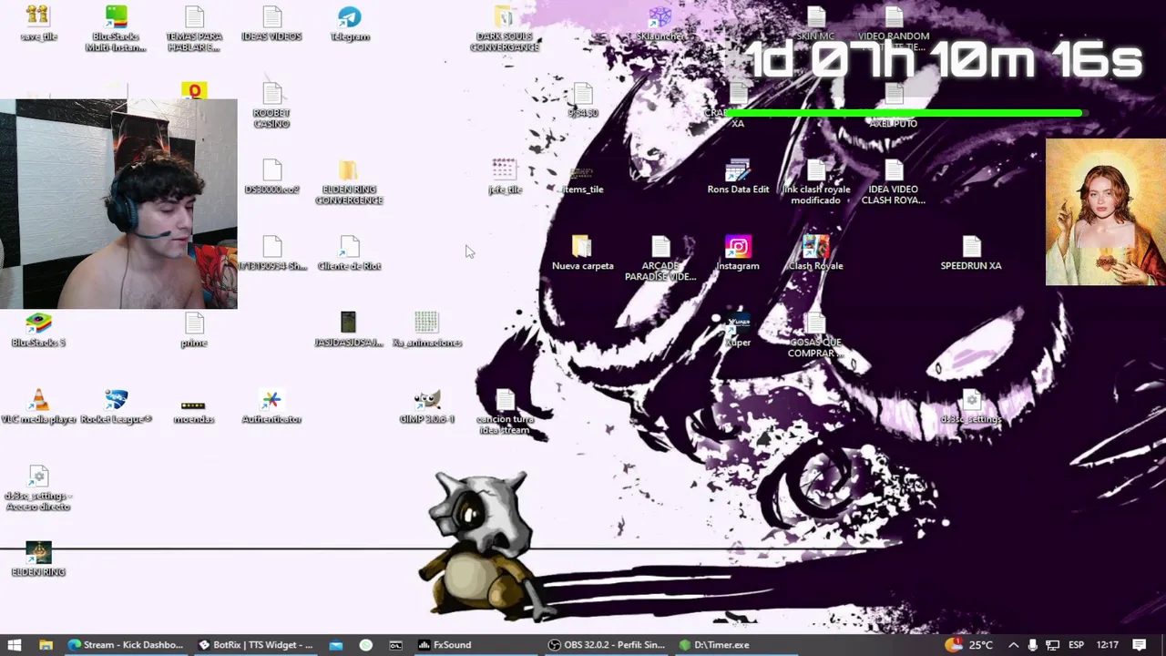Select the JASIDASIDSAJ... file icon

point(349,330)
